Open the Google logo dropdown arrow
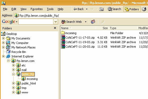 tap(17, 22)
